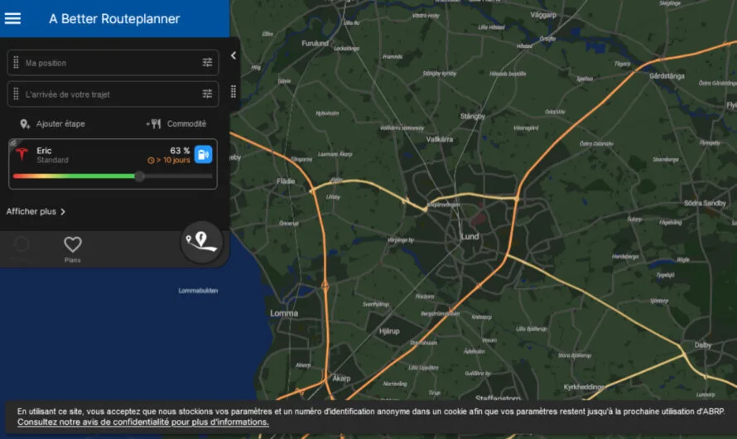Click the dotted grip beside the panel
Image resolution: width=737 pixels, height=439 pixels.
234,91
